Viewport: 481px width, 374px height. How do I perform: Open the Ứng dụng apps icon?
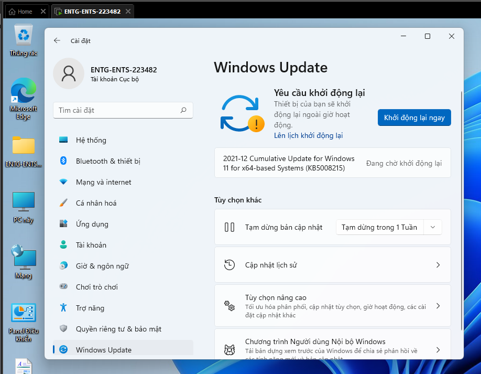tap(63, 223)
